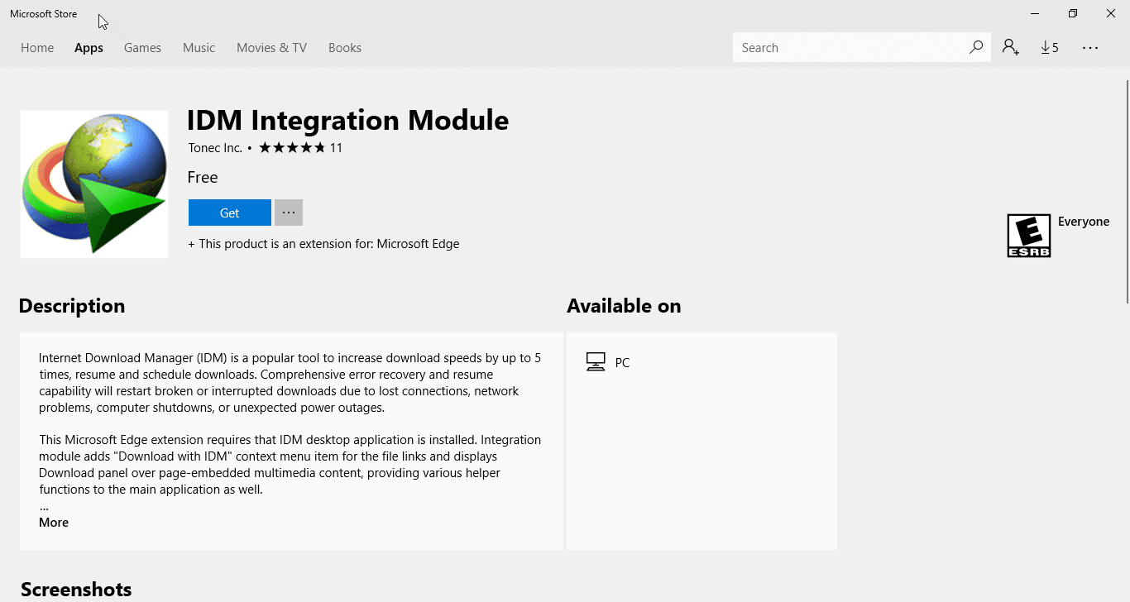Expand the Microsoft Edge extension info line
The height and width of the screenshot is (602, 1130).
(x=323, y=243)
